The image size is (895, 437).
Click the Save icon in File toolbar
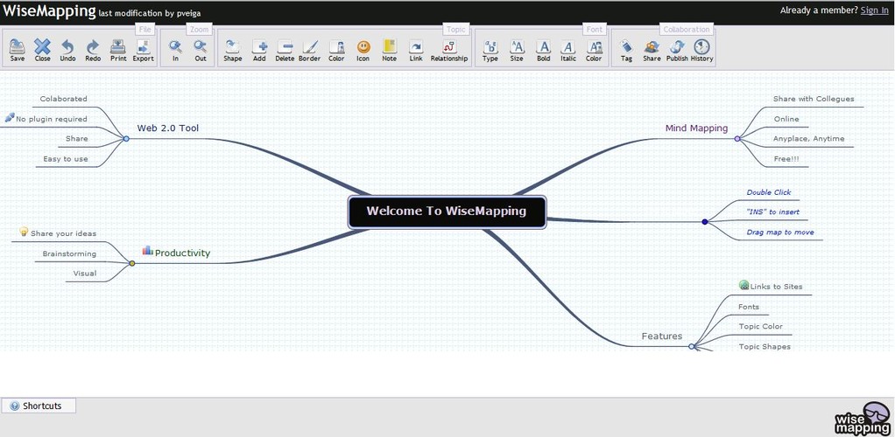click(x=18, y=50)
